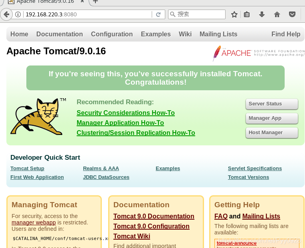Open the First Web Application link
The image size is (305, 248).
click(x=37, y=177)
